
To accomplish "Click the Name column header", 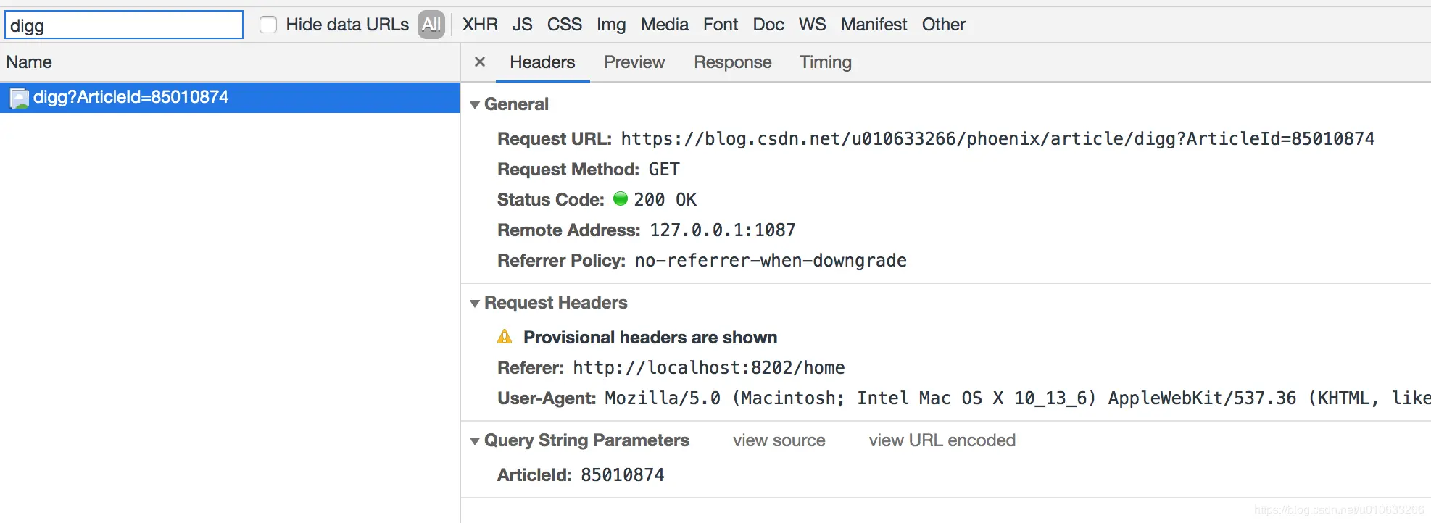I will point(29,62).
